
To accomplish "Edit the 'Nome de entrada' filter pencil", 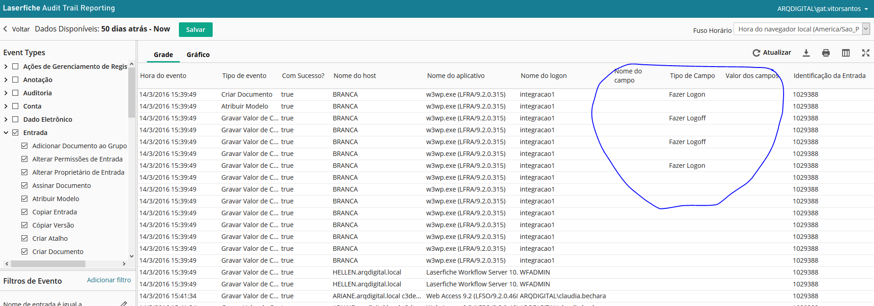I will pos(123,303).
